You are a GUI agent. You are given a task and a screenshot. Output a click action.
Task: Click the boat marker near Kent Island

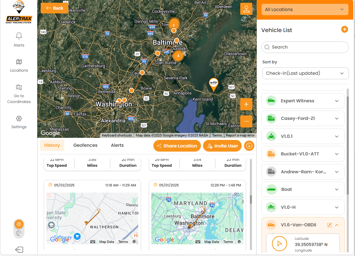pyautogui.click(x=214, y=84)
